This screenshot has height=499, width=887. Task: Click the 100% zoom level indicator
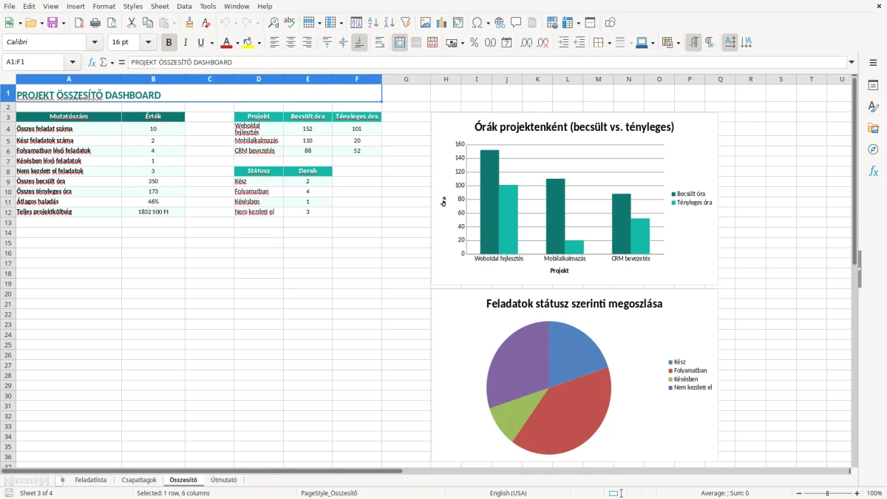[x=874, y=493]
